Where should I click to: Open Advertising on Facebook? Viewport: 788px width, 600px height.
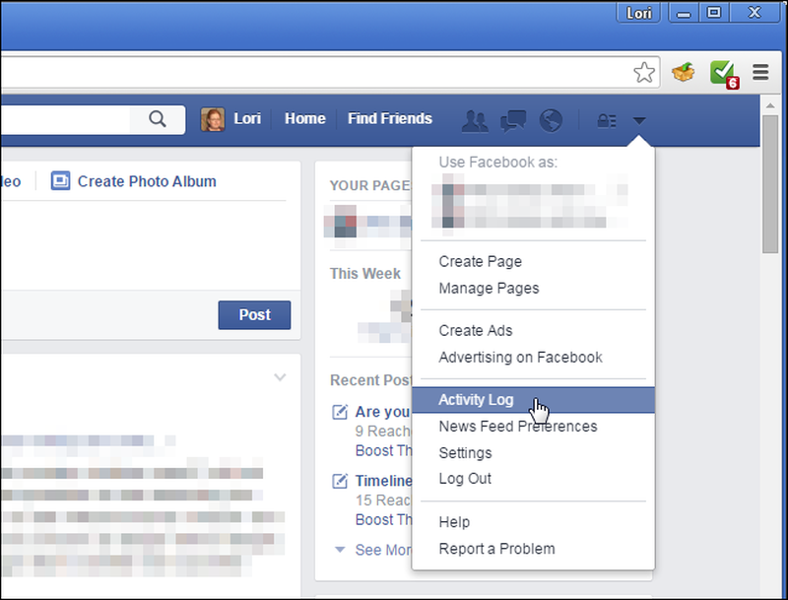[x=520, y=357]
